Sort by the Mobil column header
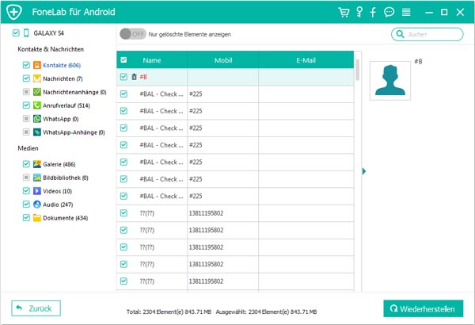Viewport: 475px width, 325px height. click(222, 59)
